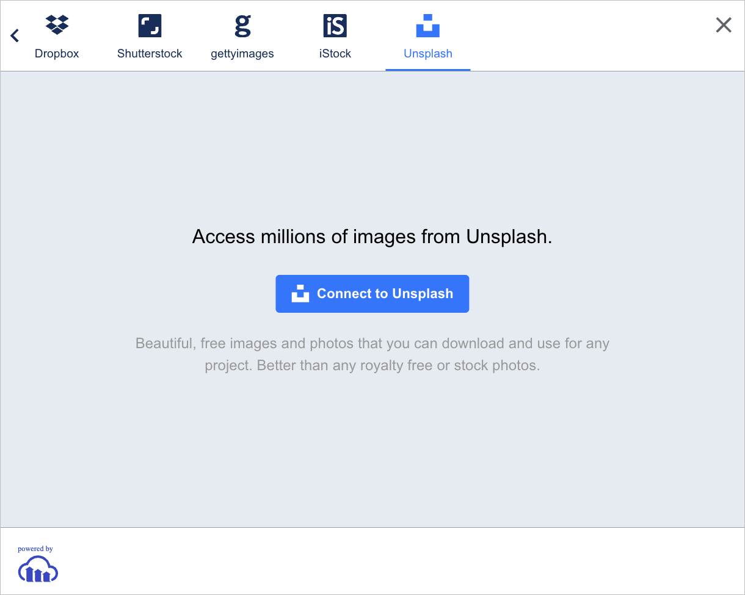Click 'Access millions of images from Unsplash.' heading
The image size is (745, 595).
[x=372, y=236]
